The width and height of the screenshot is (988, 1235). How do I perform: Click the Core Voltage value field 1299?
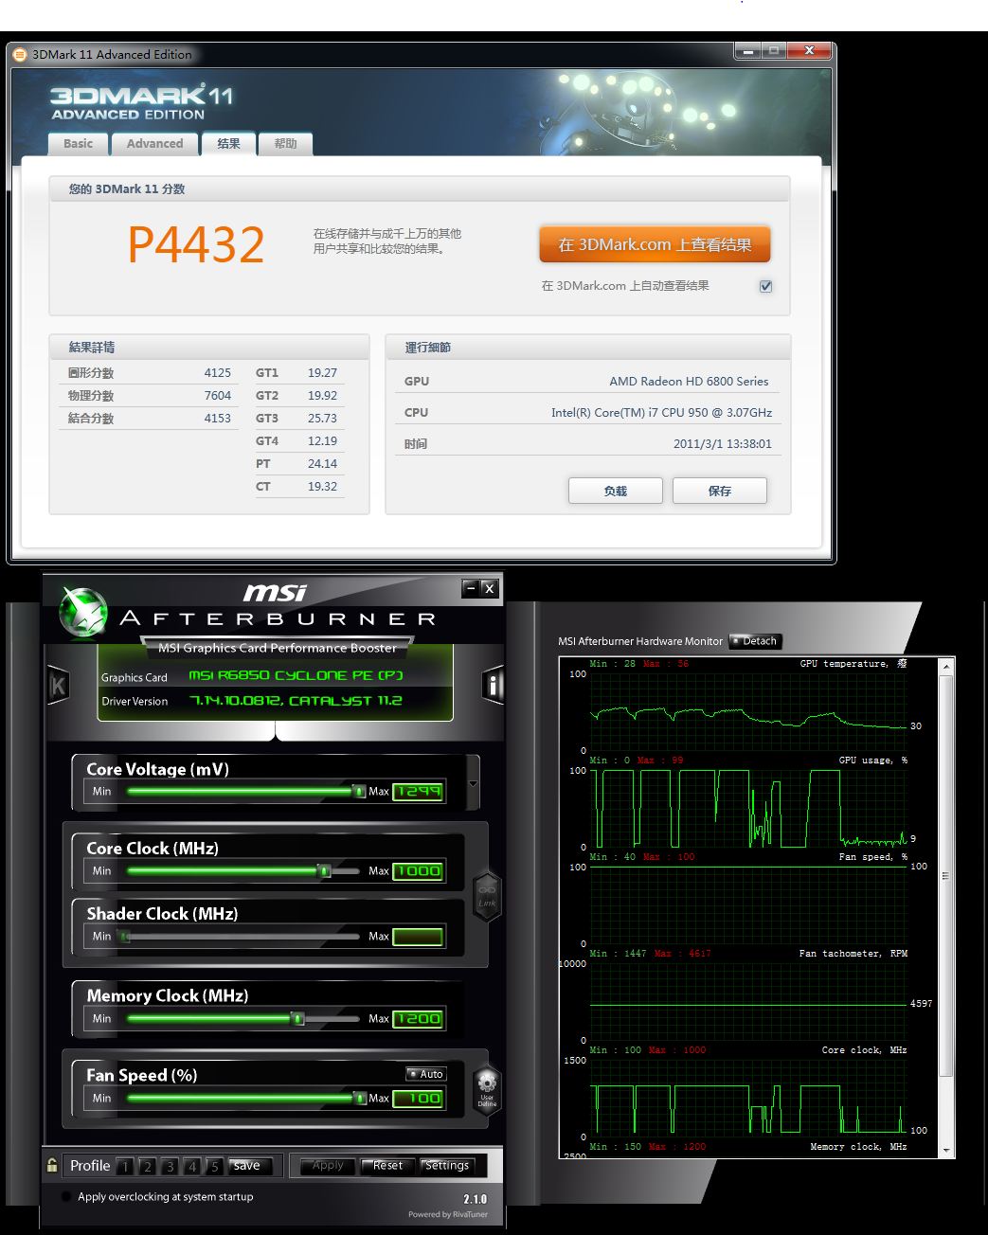tap(418, 791)
